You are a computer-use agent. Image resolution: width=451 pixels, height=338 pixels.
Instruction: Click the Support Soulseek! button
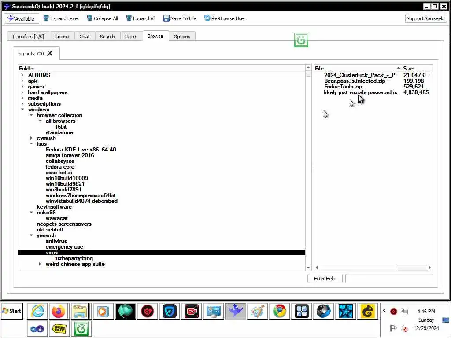point(426,18)
